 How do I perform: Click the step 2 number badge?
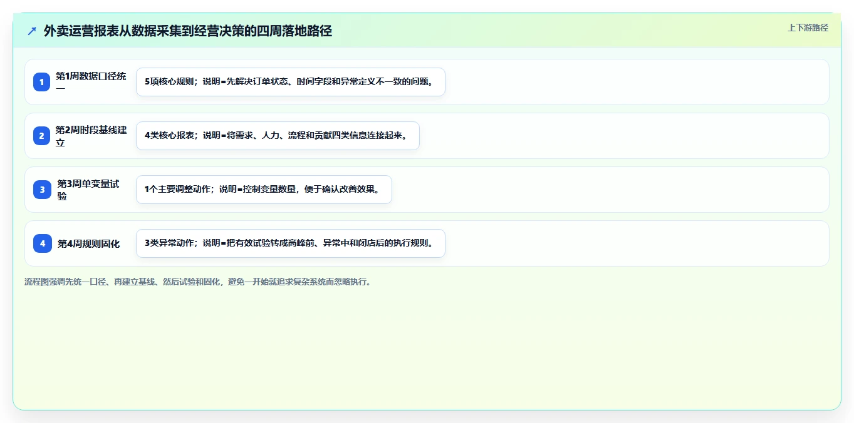[42, 136]
